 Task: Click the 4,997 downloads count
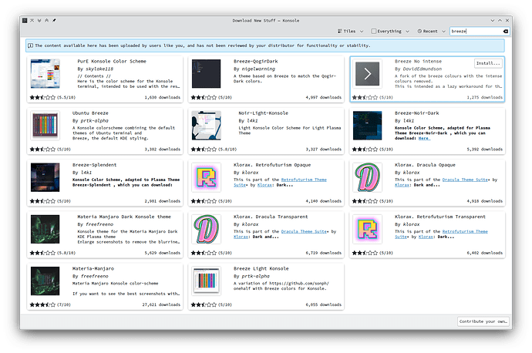(x=323, y=98)
